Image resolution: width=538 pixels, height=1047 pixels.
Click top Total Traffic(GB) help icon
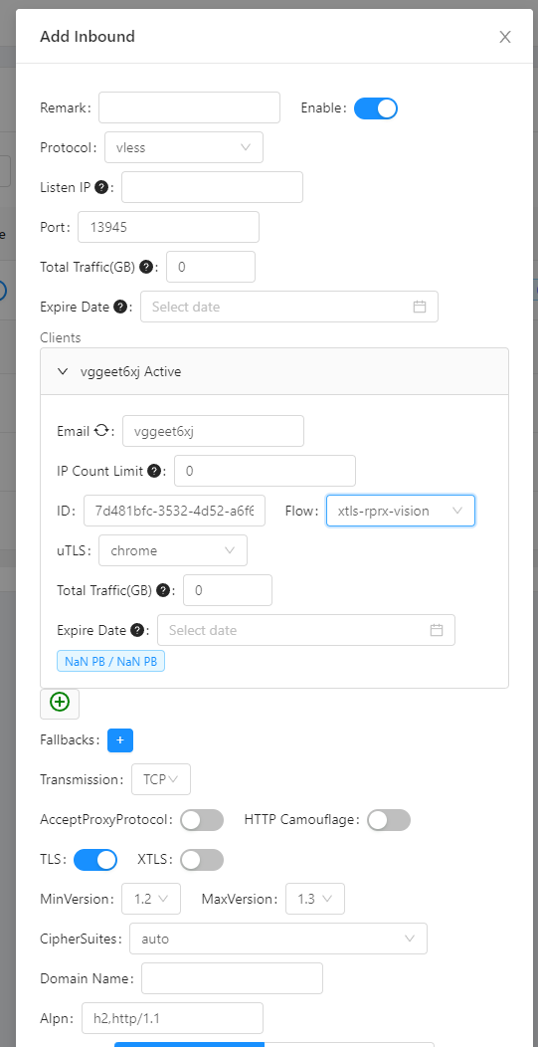pyautogui.click(x=146, y=267)
